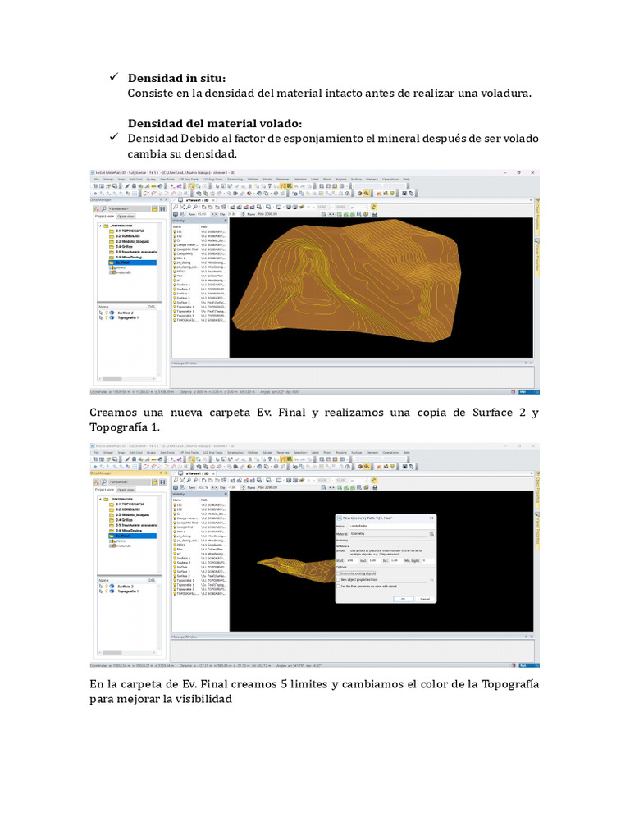Switch to Open view tab in lower Data Manager
This screenshot has width=630, height=840.
126,490
